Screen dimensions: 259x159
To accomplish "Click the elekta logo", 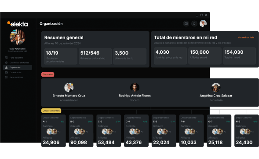I will (x=18, y=24).
